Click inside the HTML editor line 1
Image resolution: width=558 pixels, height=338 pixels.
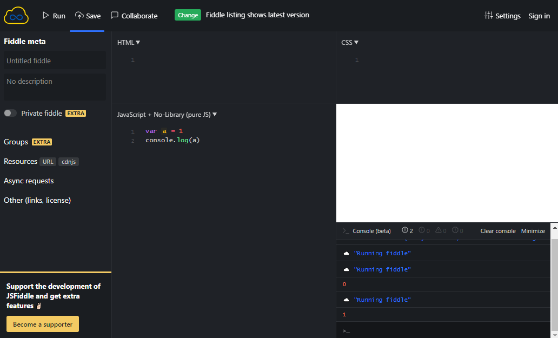pyautogui.click(x=235, y=60)
